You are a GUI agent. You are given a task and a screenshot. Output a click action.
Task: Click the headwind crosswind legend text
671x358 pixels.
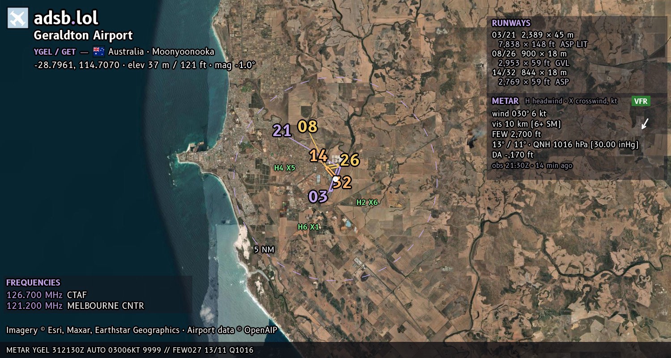click(571, 101)
